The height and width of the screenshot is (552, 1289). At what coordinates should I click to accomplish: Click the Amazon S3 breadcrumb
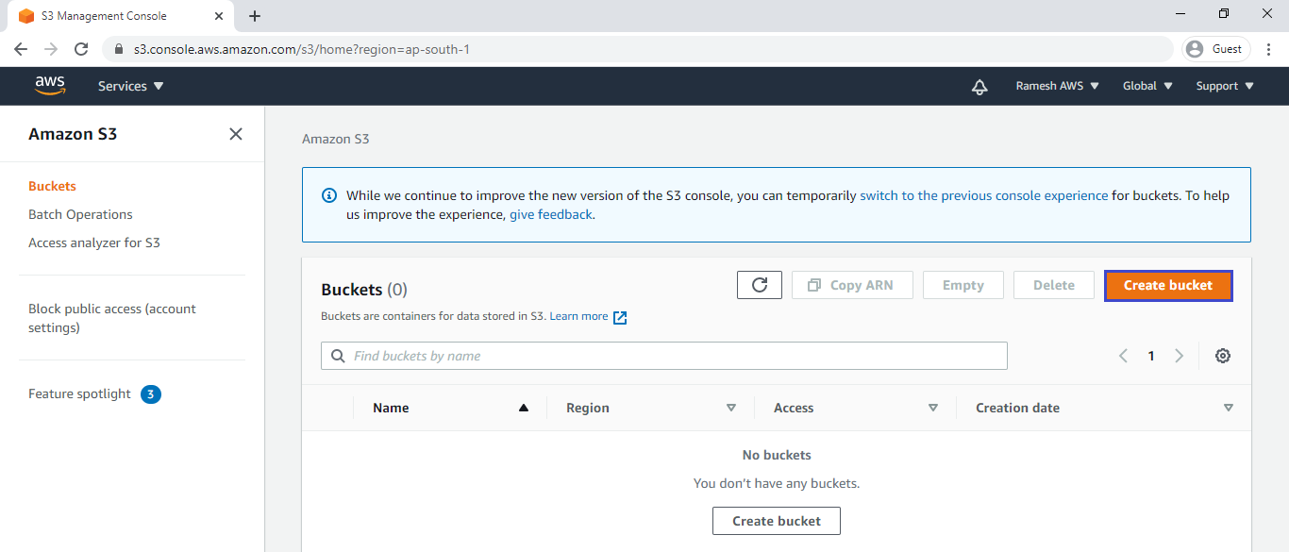click(336, 139)
